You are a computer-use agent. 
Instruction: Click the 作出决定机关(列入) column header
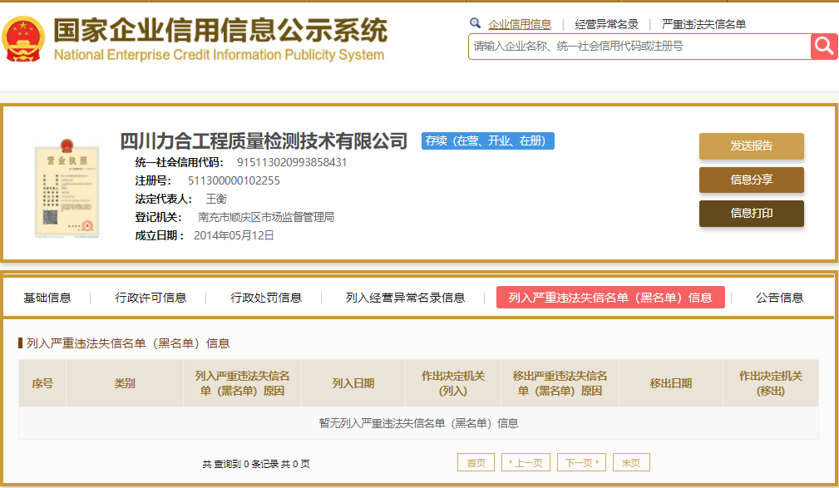(453, 383)
